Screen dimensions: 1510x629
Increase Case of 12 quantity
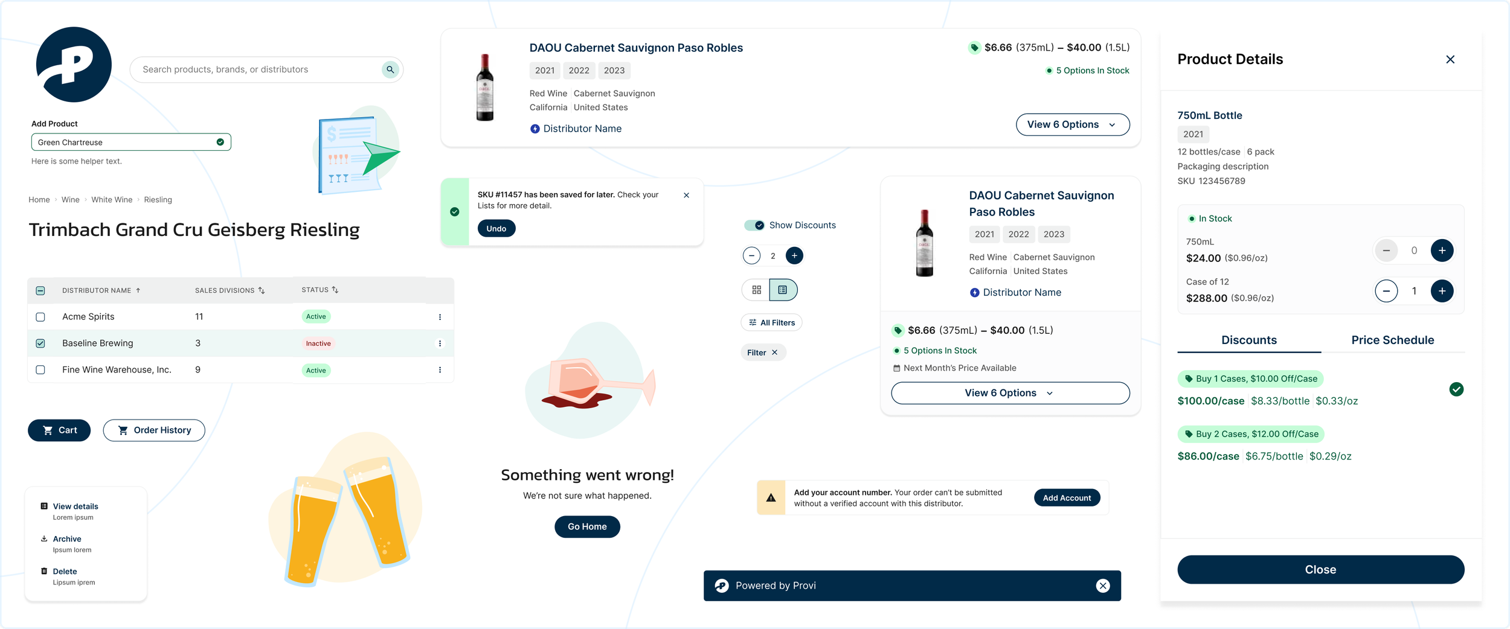pos(1442,291)
